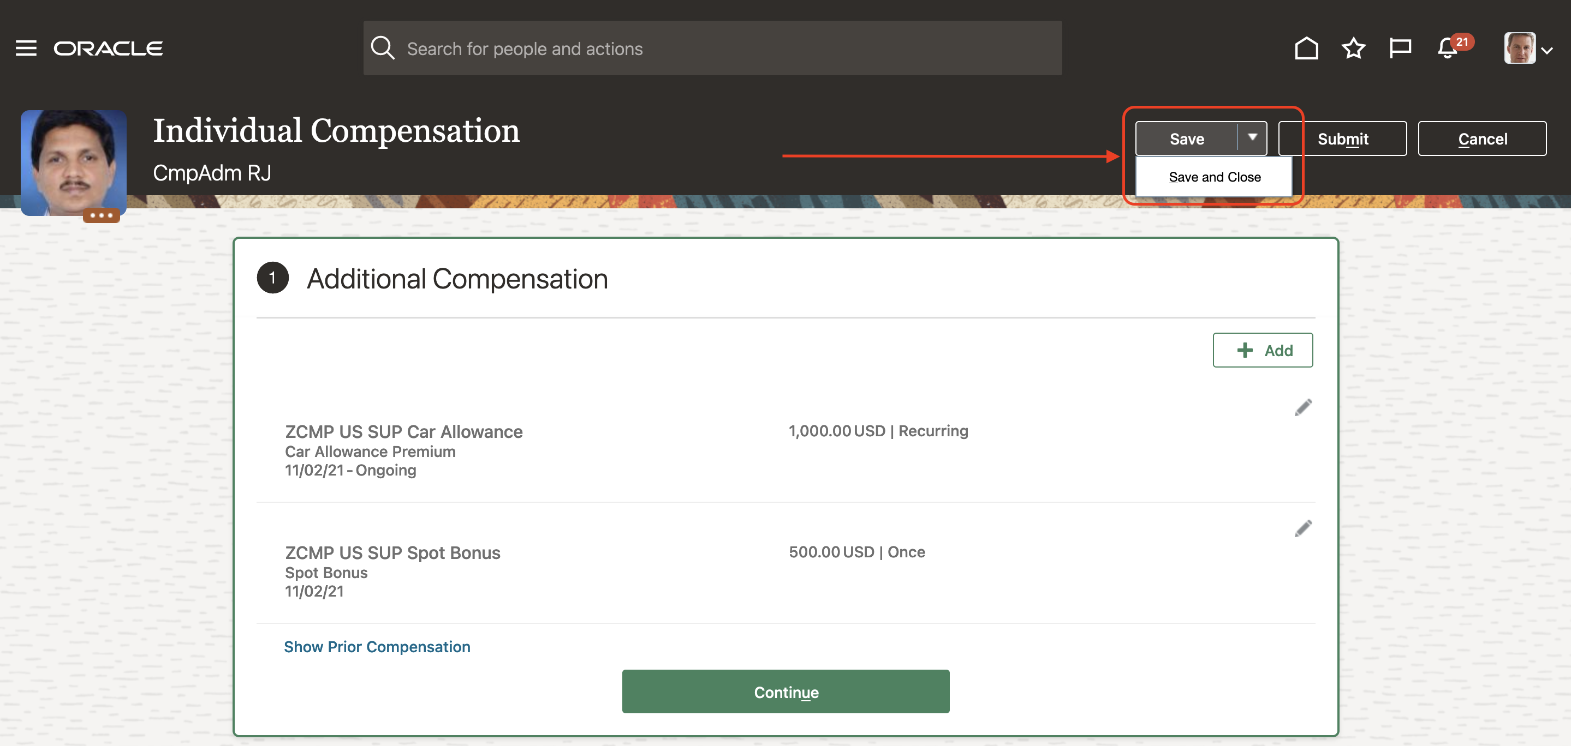Edit Spot Bonus with pencil icon
Image resolution: width=1571 pixels, height=746 pixels.
tap(1302, 528)
